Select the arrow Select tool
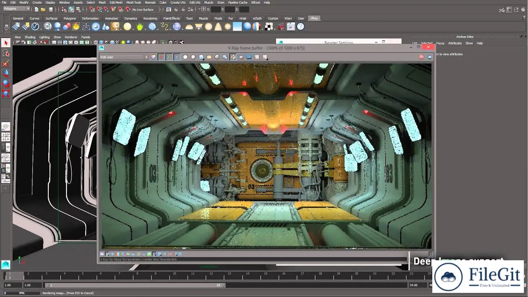 point(6,42)
